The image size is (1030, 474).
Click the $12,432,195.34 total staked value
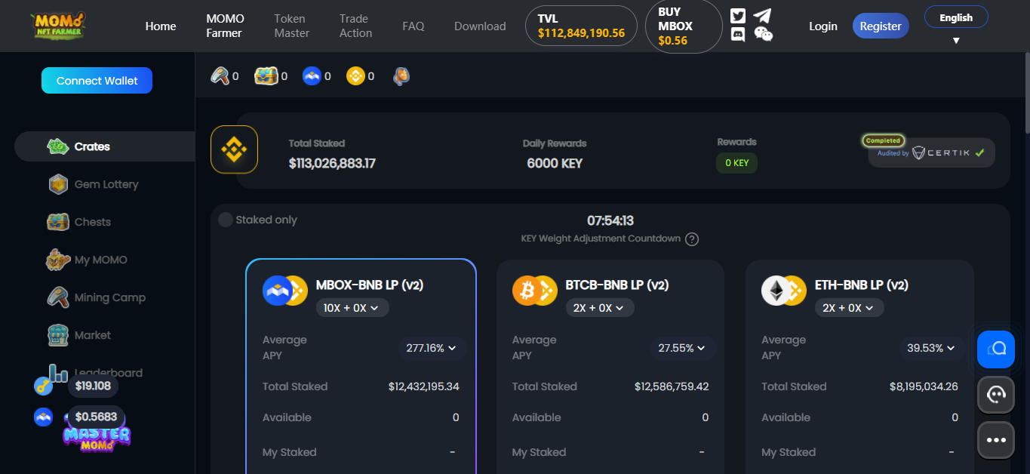tap(424, 386)
